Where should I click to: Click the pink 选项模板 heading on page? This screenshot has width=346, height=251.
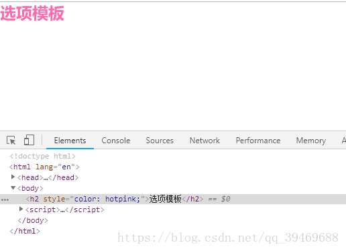pos(32,13)
